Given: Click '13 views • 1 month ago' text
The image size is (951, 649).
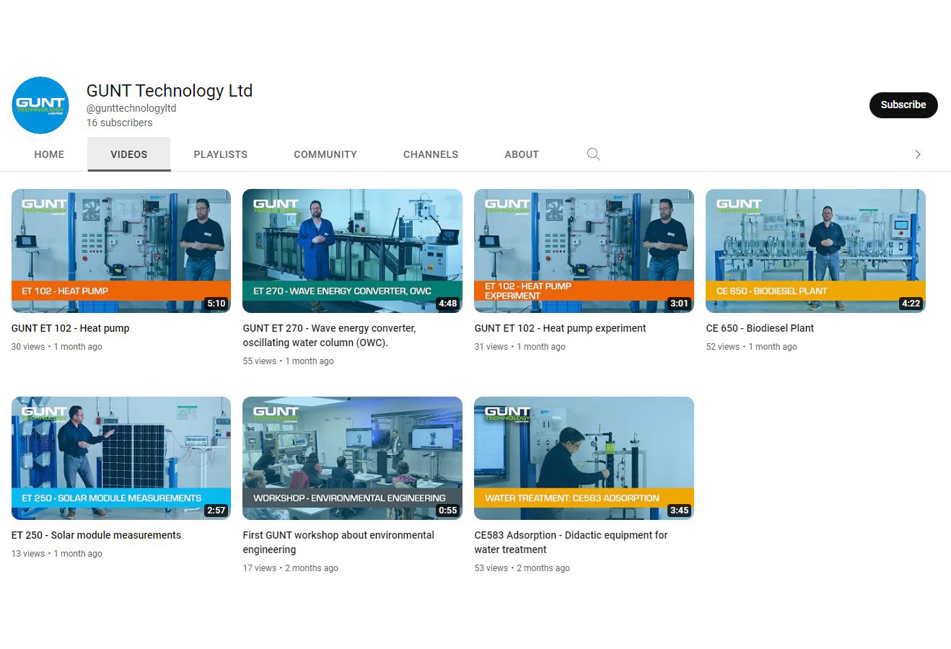Looking at the screenshot, I should (x=57, y=554).
